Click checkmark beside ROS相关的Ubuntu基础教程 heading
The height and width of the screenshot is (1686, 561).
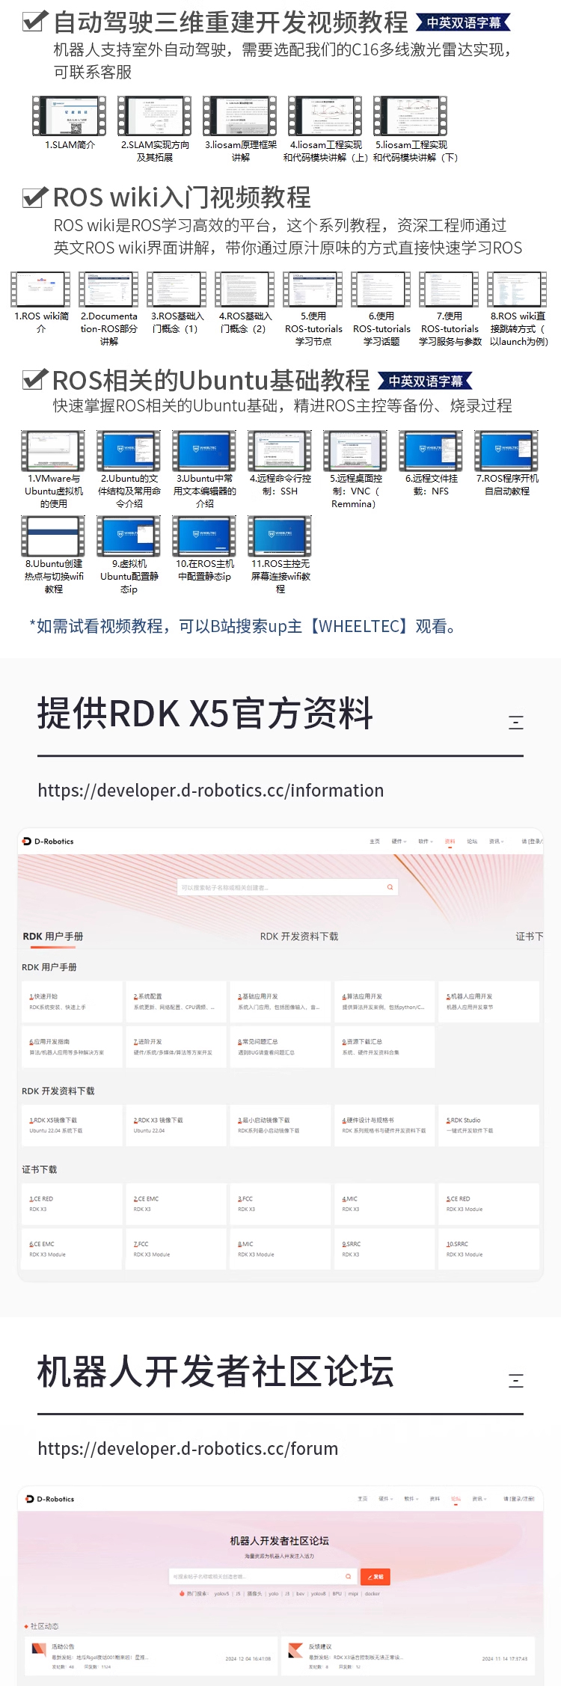coord(35,379)
